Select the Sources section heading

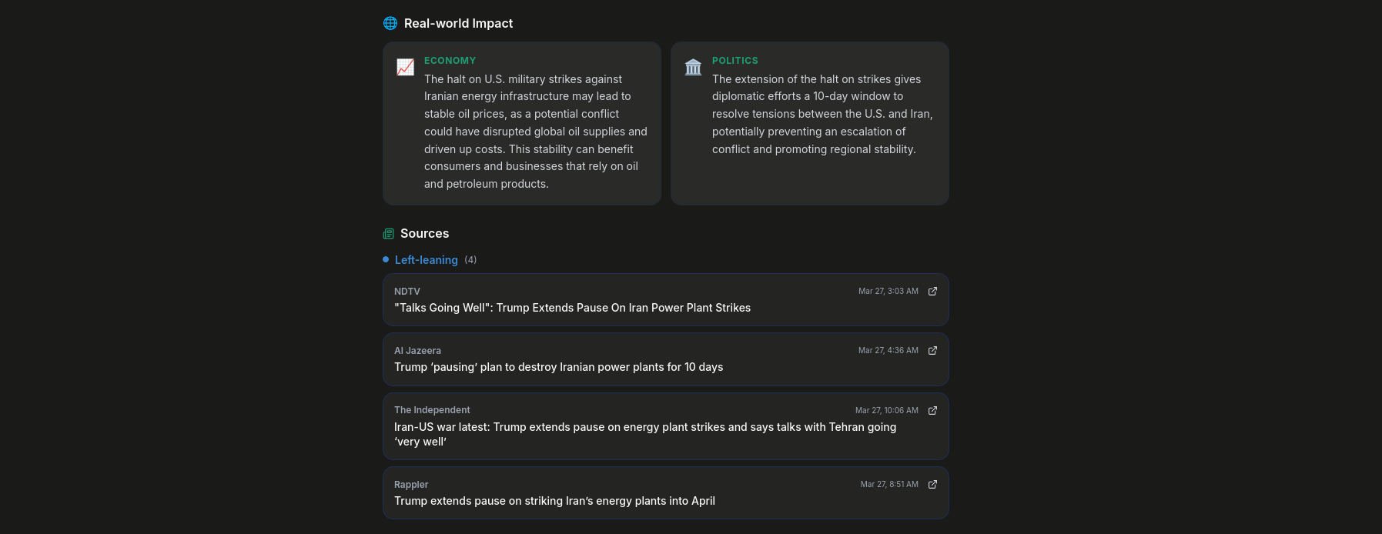coord(423,233)
